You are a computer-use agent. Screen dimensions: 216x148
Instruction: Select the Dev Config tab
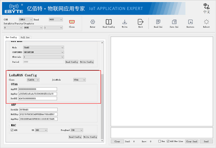click(11, 37)
